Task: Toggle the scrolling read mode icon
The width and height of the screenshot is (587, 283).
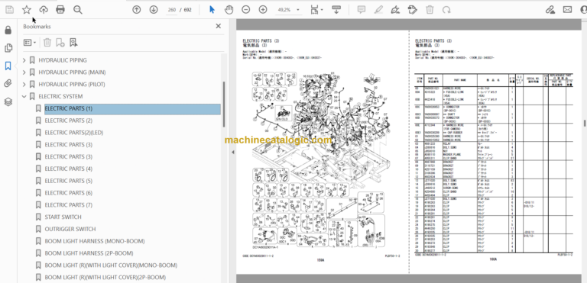Action: [x=336, y=10]
